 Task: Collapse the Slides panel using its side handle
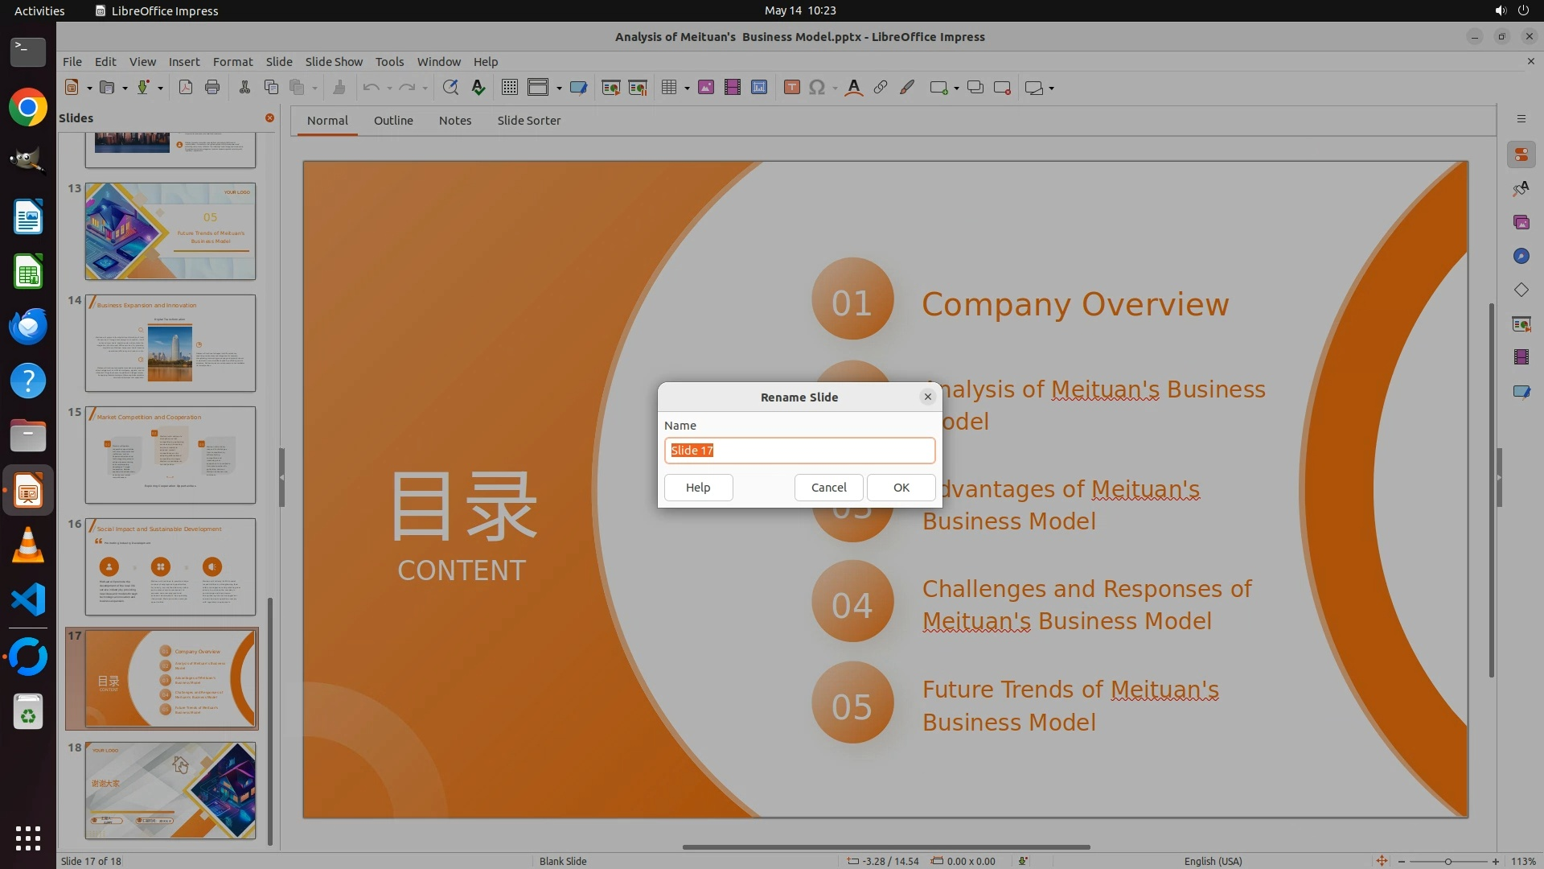(x=281, y=477)
